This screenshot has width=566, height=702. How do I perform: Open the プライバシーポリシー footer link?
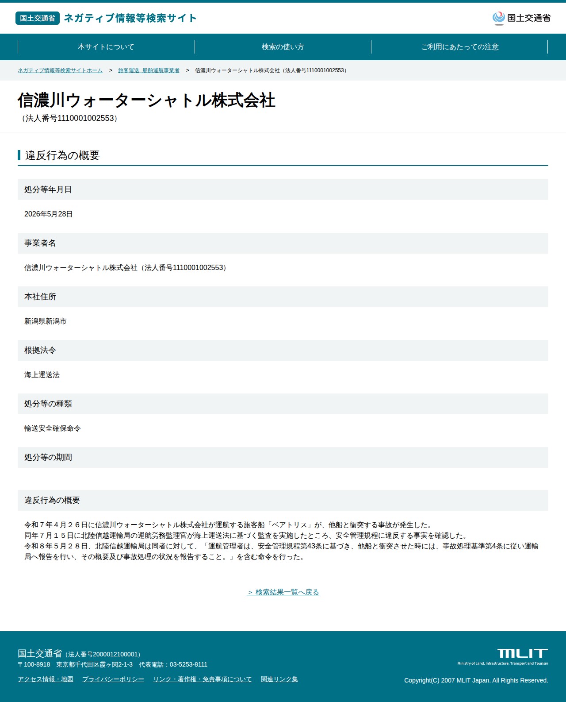(113, 679)
